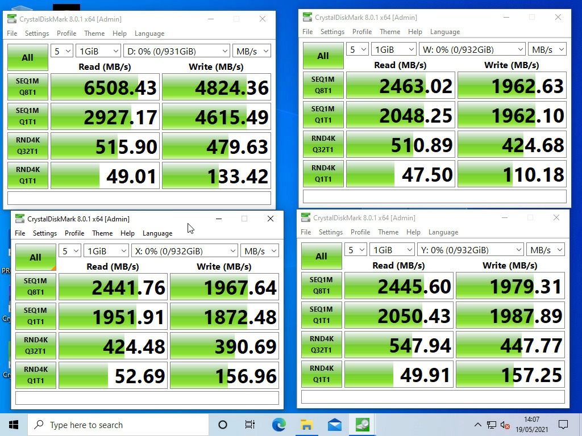Click write result 156.96 in X: window
The height and width of the screenshot is (436, 582).
click(225, 375)
